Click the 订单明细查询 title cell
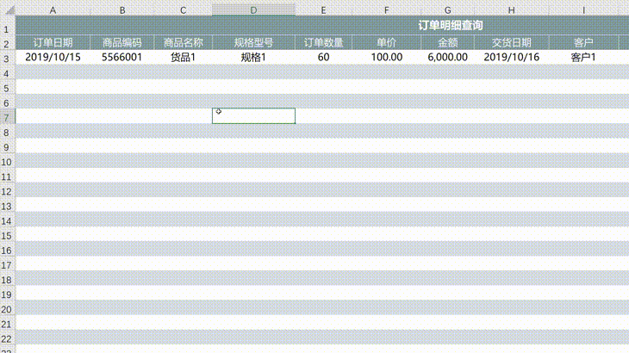 tap(451, 26)
